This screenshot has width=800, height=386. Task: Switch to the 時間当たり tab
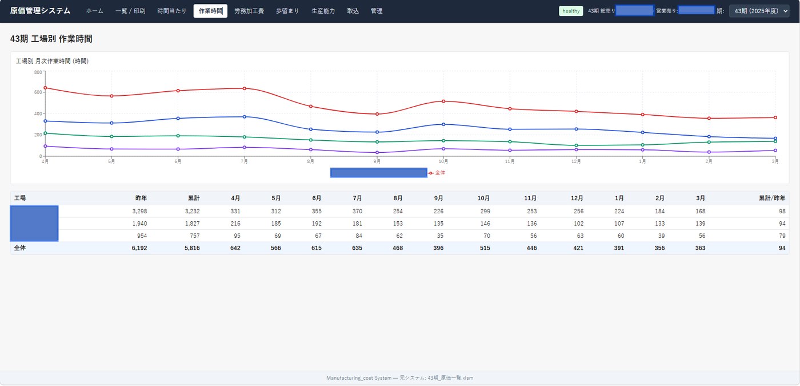click(x=172, y=11)
